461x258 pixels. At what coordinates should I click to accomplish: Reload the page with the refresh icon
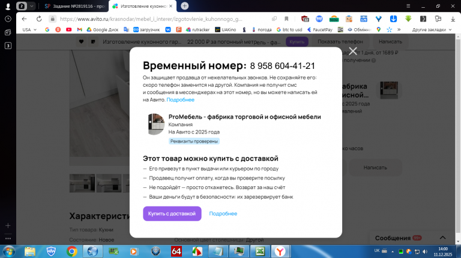coord(39,19)
